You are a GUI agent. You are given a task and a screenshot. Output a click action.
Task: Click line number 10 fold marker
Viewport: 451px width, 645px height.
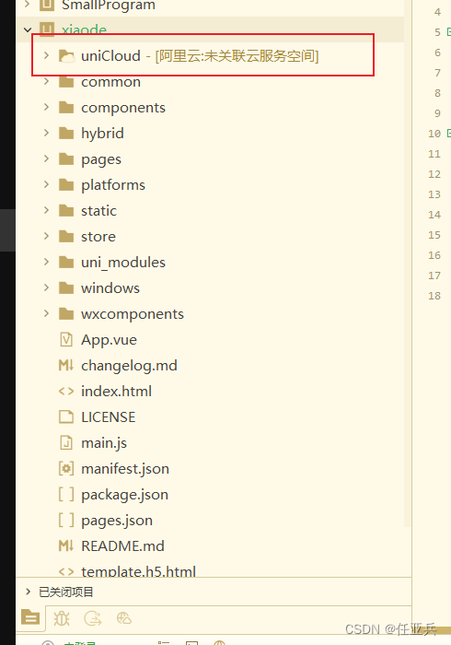pos(448,133)
